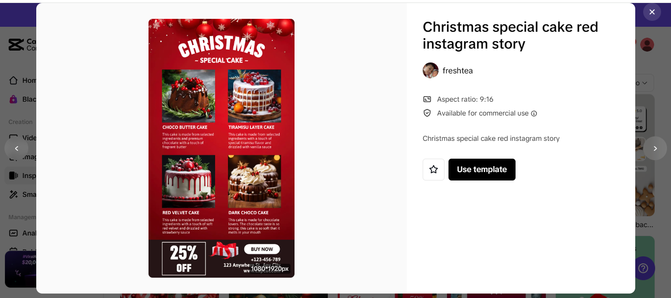Open the help question mark button

644,268
